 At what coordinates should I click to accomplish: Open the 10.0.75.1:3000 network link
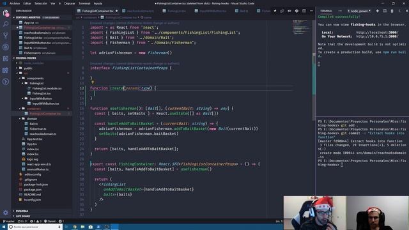pos(377,36)
